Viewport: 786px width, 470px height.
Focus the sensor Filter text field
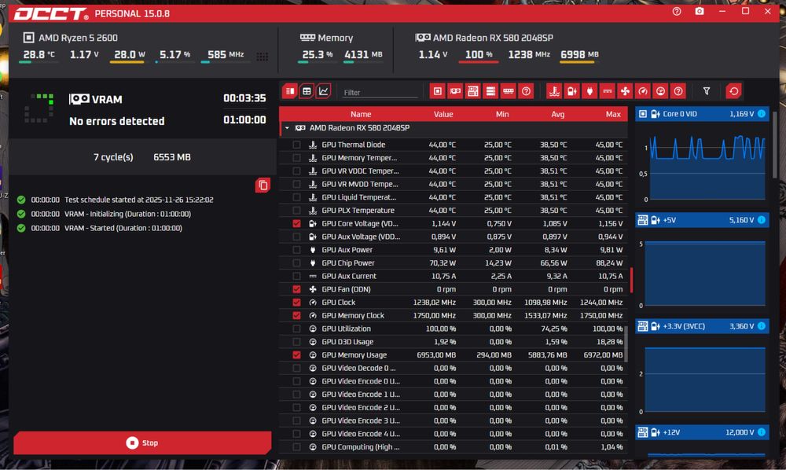coord(380,92)
